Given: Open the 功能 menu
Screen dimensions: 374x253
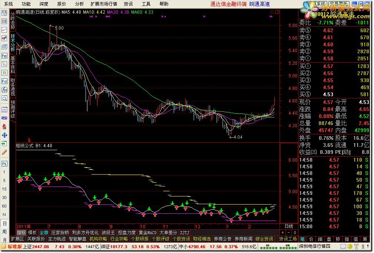Looking at the screenshot, I should 26,4.
